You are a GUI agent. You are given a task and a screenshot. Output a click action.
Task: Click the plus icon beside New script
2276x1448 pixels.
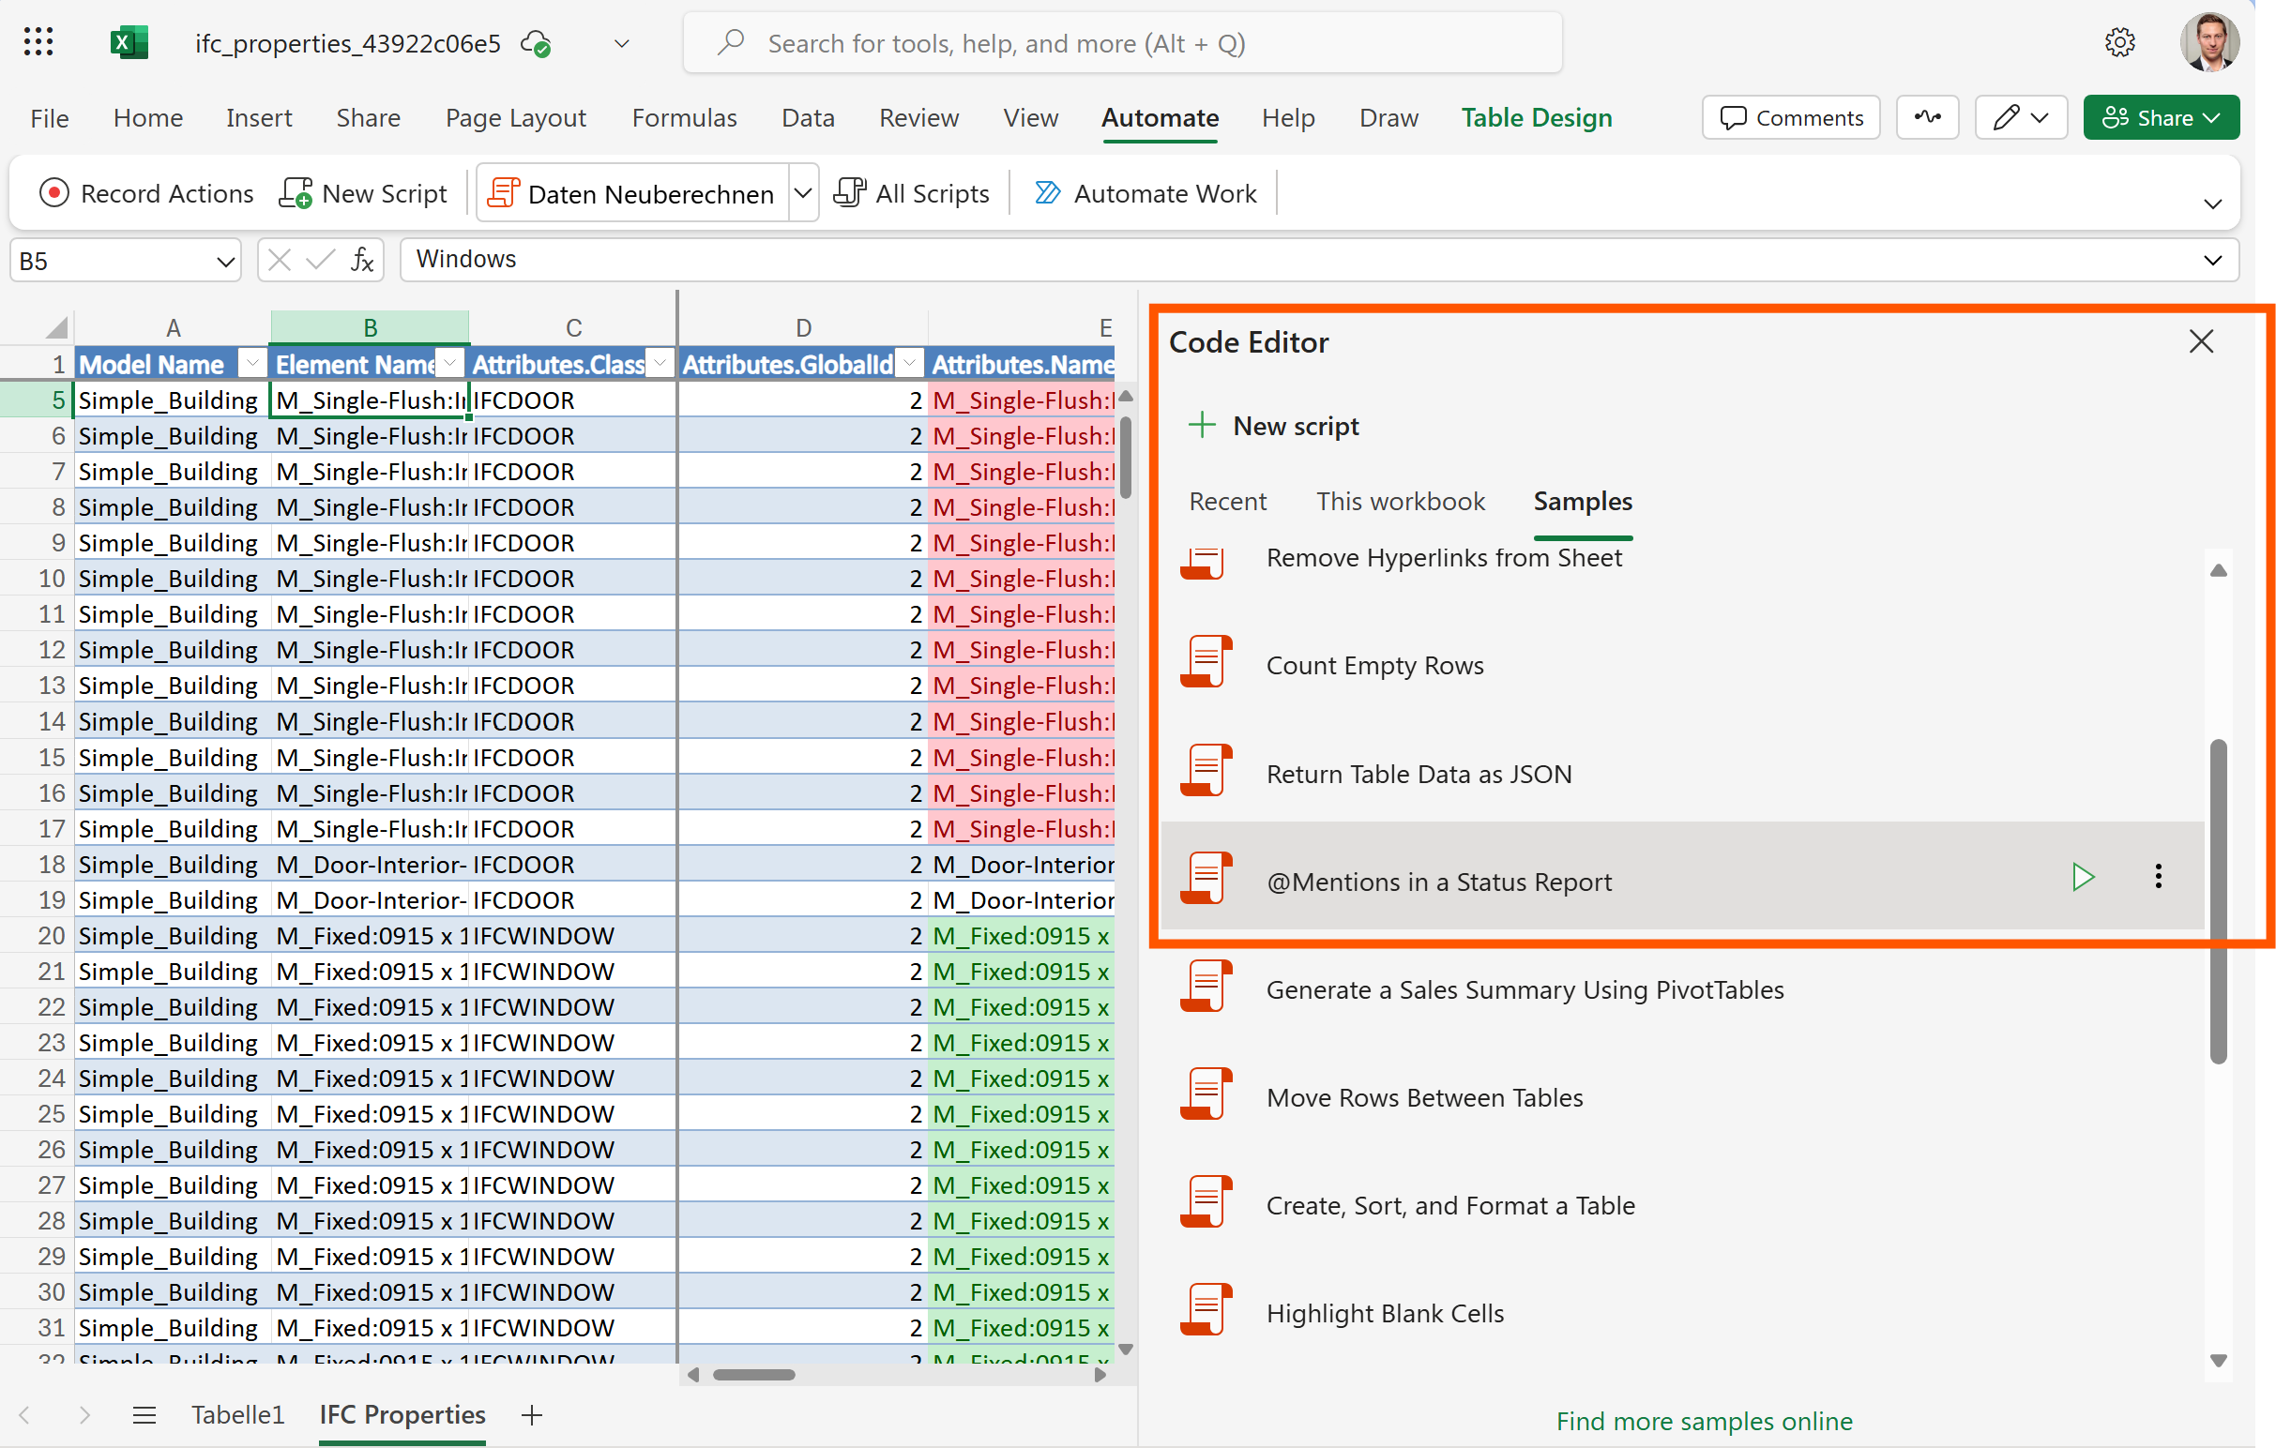pyautogui.click(x=1202, y=425)
